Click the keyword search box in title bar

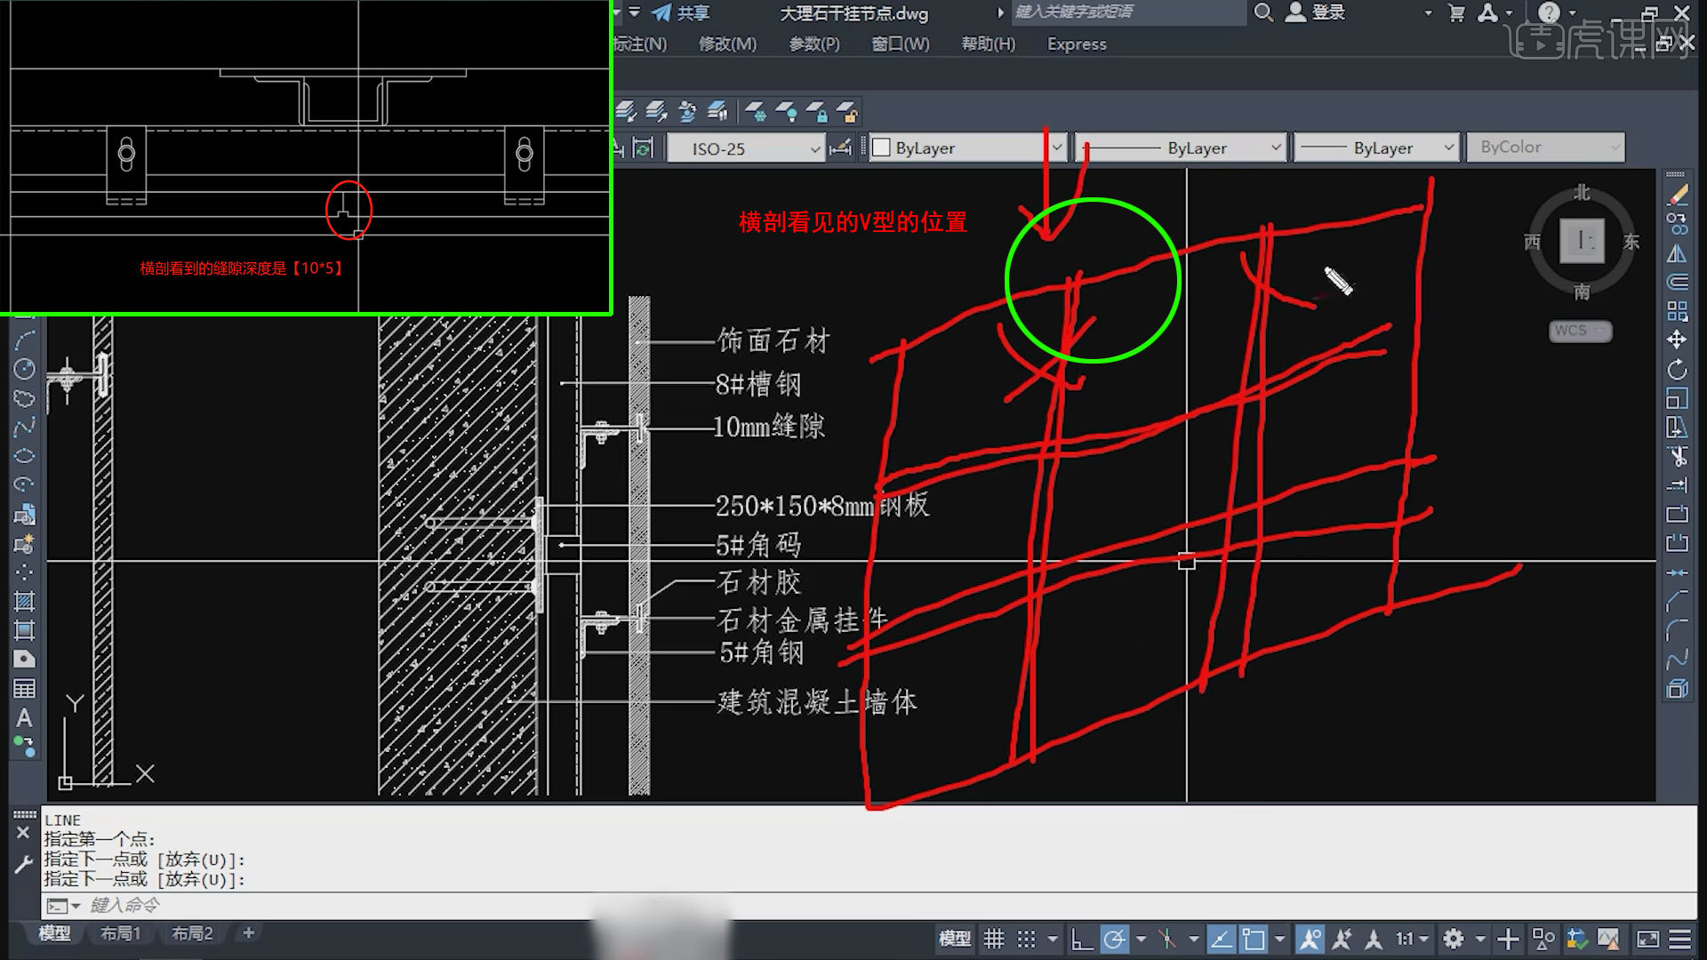click(x=1127, y=12)
